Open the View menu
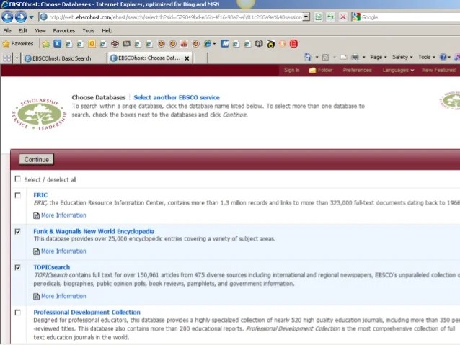Image resolution: width=460 pixels, height=345 pixels. 40,30
